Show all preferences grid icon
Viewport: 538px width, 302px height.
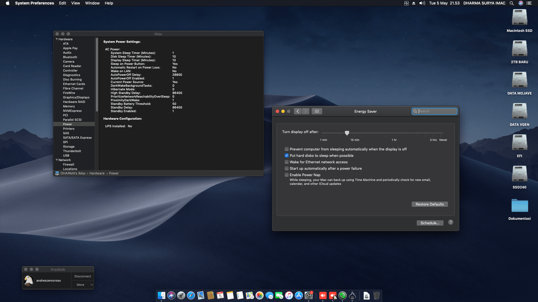click(x=317, y=111)
